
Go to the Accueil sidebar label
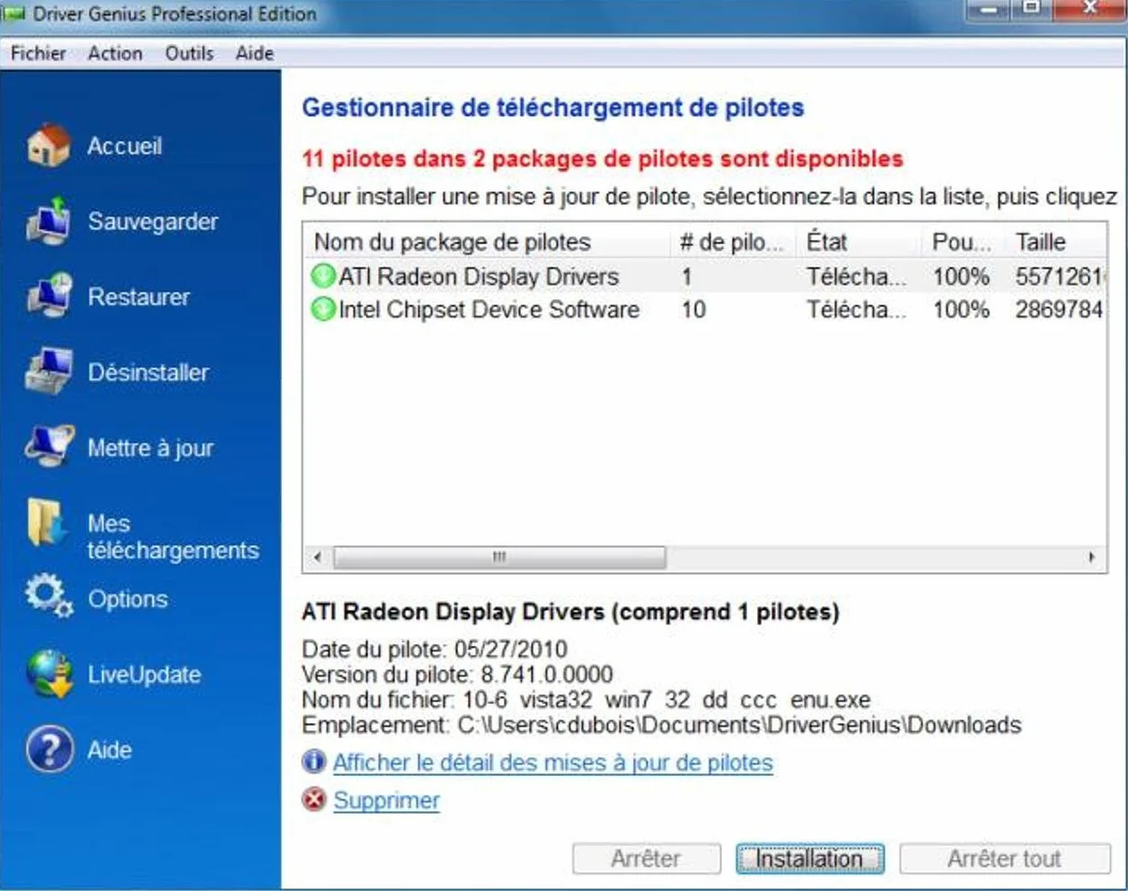coord(125,146)
